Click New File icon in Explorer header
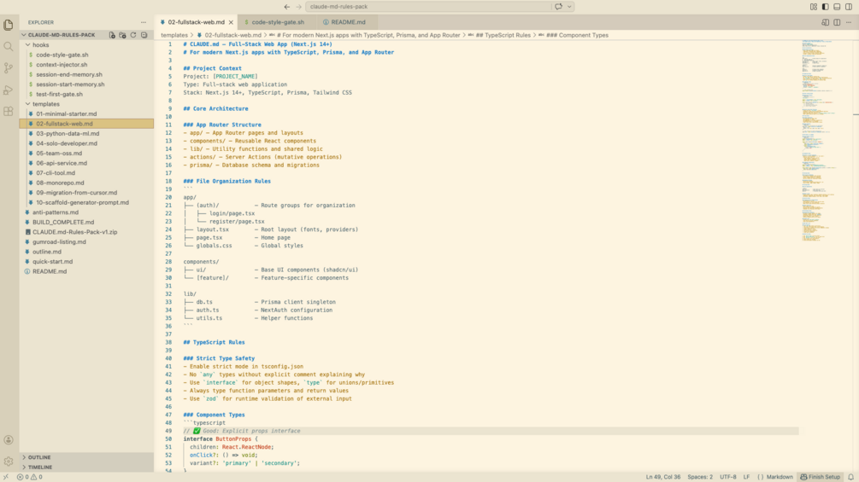The height and width of the screenshot is (482, 859). tap(112, 35)
